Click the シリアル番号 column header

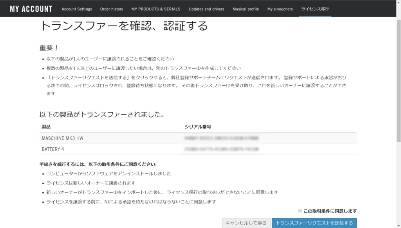click(198, 127)
